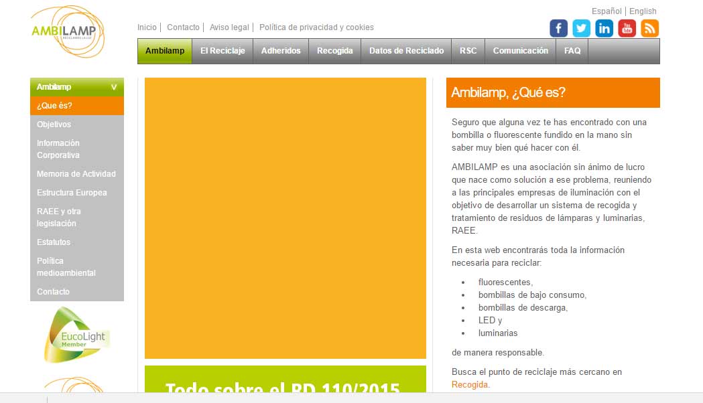The height and width of the screenshot is (403, 703).
Task: Open Estructura Europea in the sidebar
Action: pos(76,193)
